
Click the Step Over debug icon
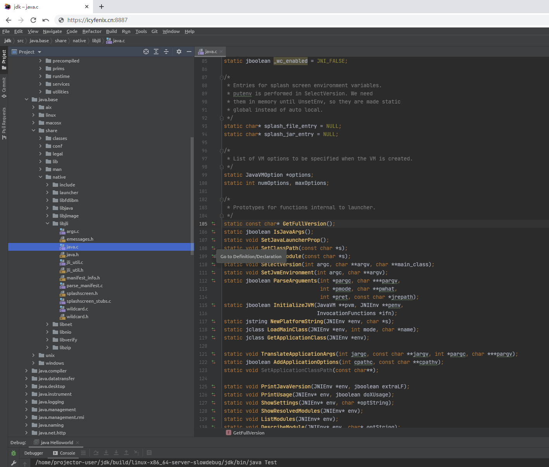pos(96,453)
